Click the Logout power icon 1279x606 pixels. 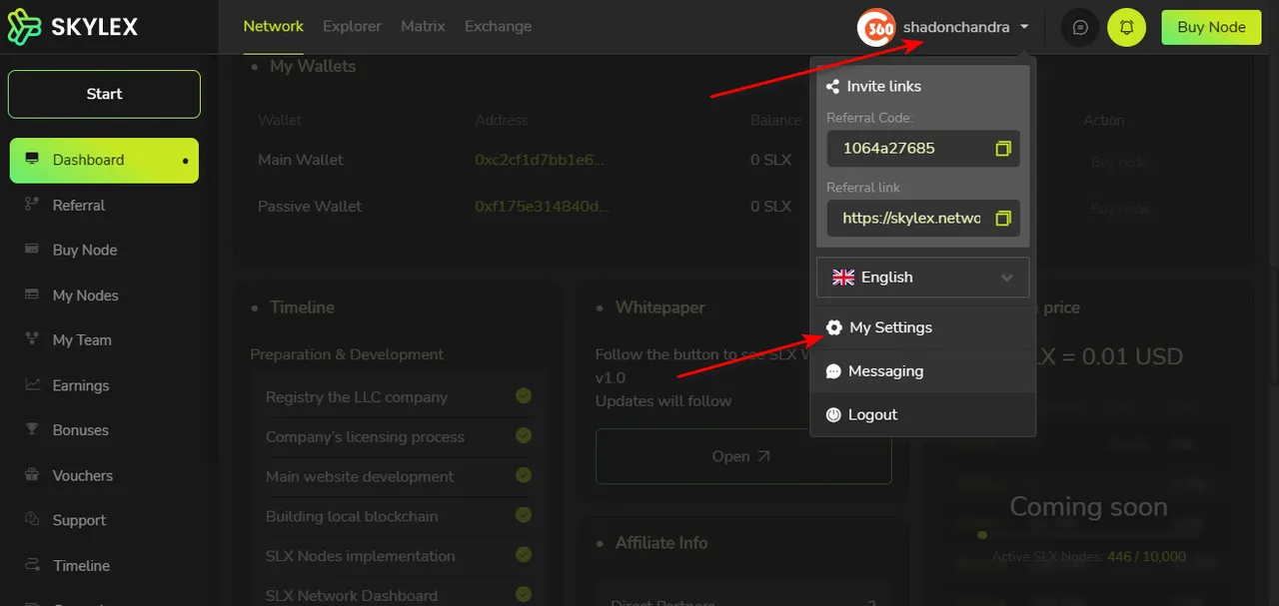(x=833, y=415)
